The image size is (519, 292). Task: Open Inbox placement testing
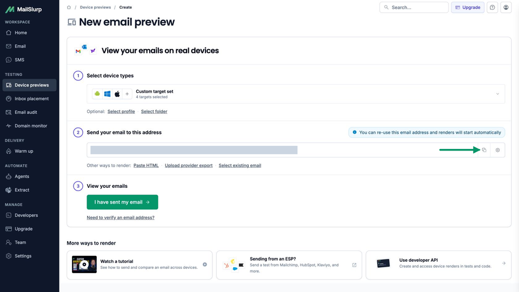coord(29,99)
